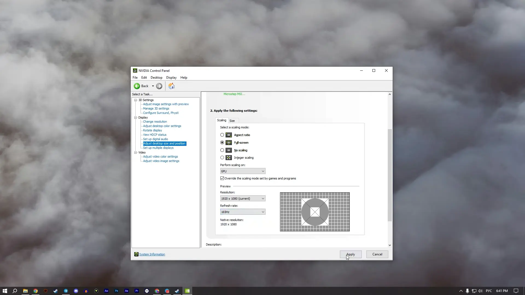The width and height of the screenshot is (525, 295).
Task: Click the Cancel button
Action: [377, 254]
